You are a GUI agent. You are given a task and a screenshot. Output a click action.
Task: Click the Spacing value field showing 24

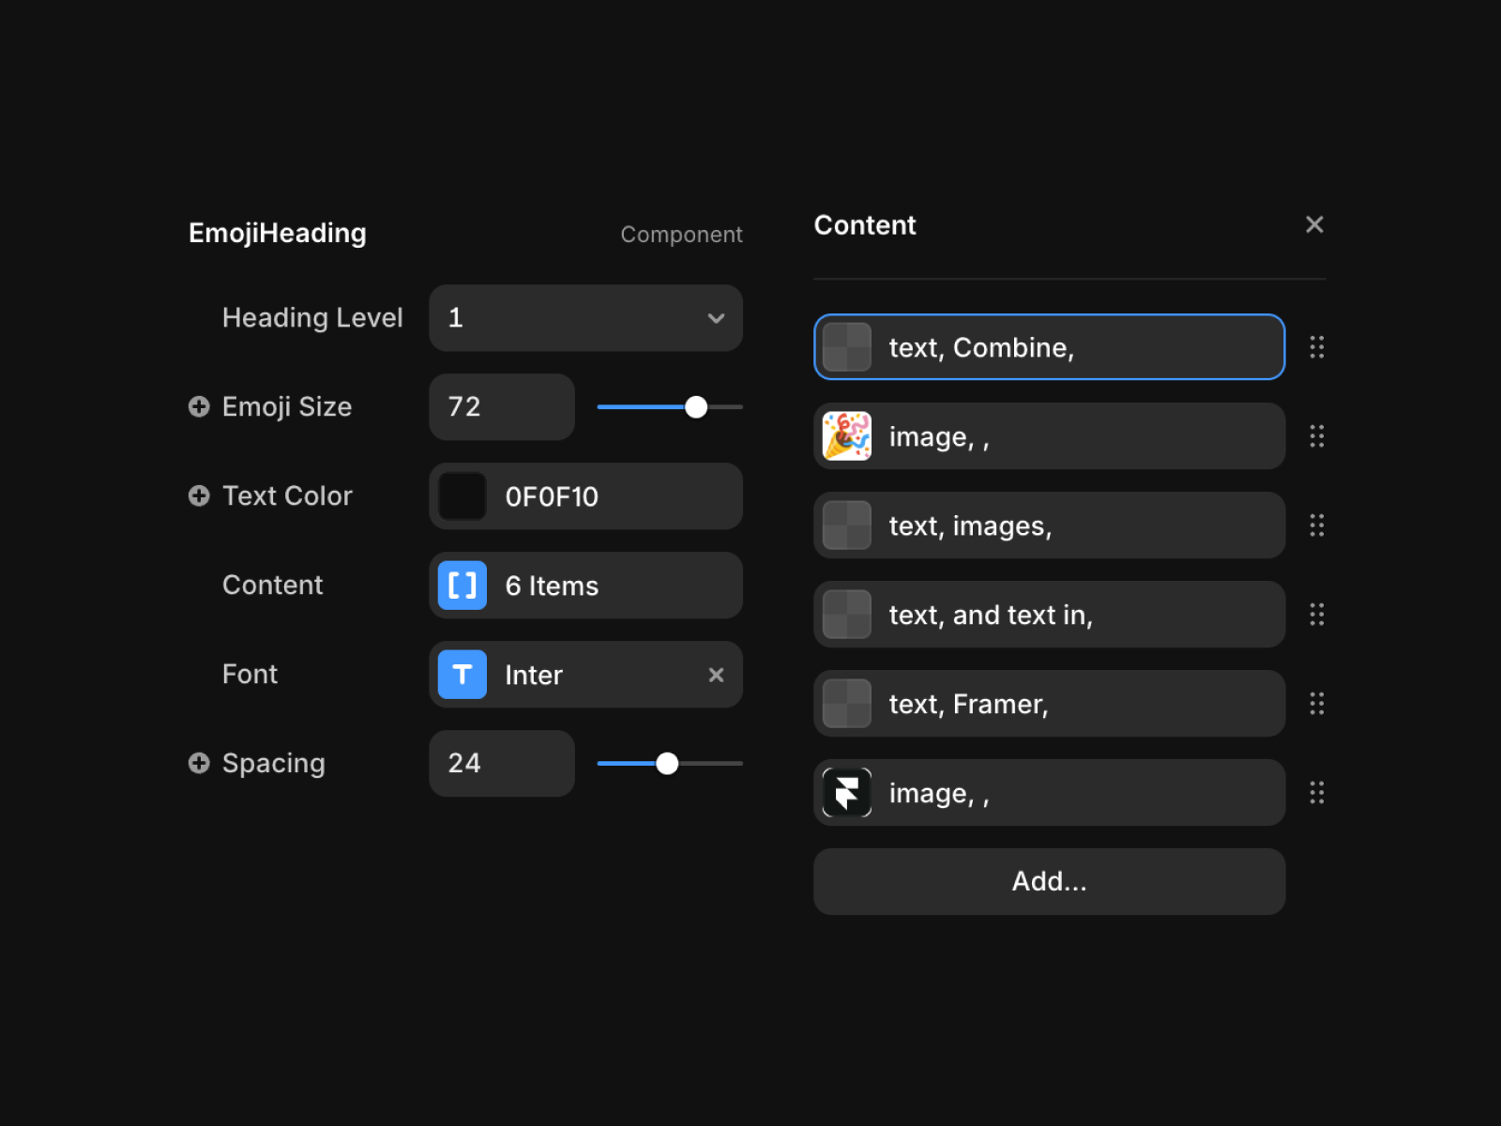(501, 763)
